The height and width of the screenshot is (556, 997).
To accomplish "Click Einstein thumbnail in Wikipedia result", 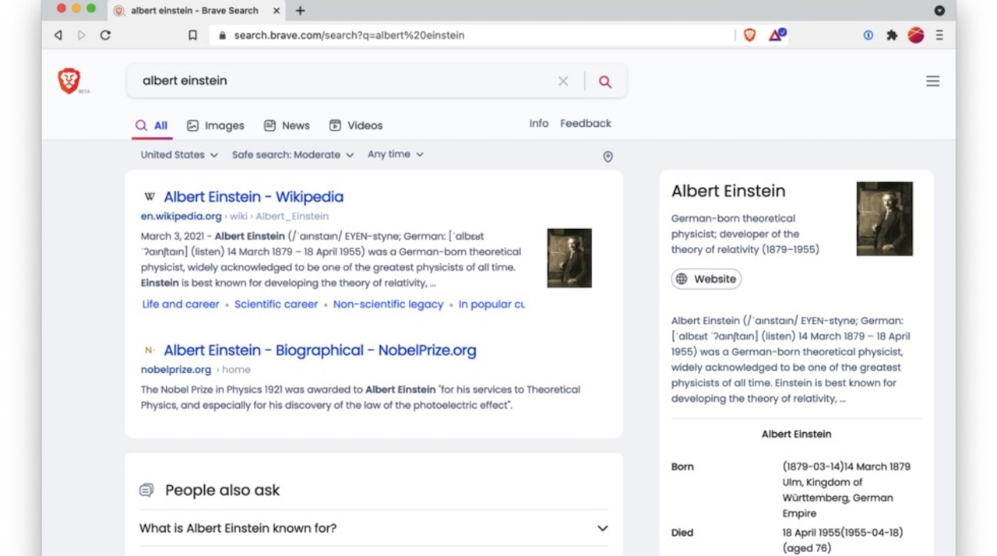I will coord(569,258).
